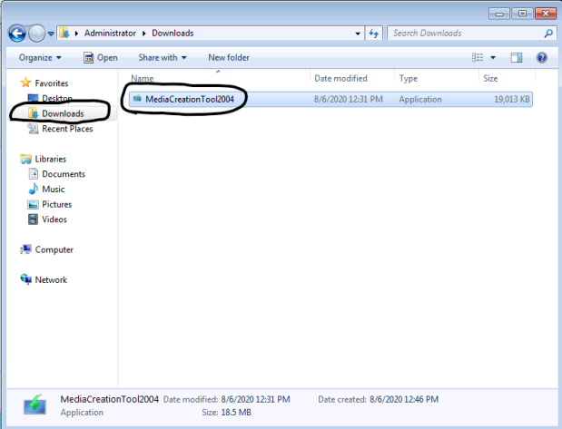Sort by the Type column header
Viewport: 562px width, 429px height.
409,78
